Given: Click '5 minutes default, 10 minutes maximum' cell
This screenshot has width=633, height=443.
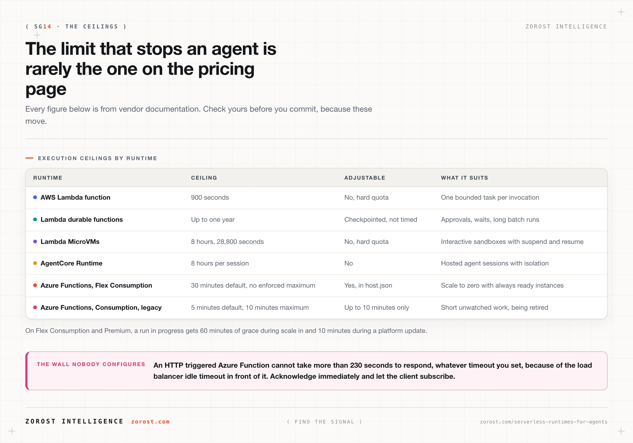Looking at the screenshot, I should point(250,307).
